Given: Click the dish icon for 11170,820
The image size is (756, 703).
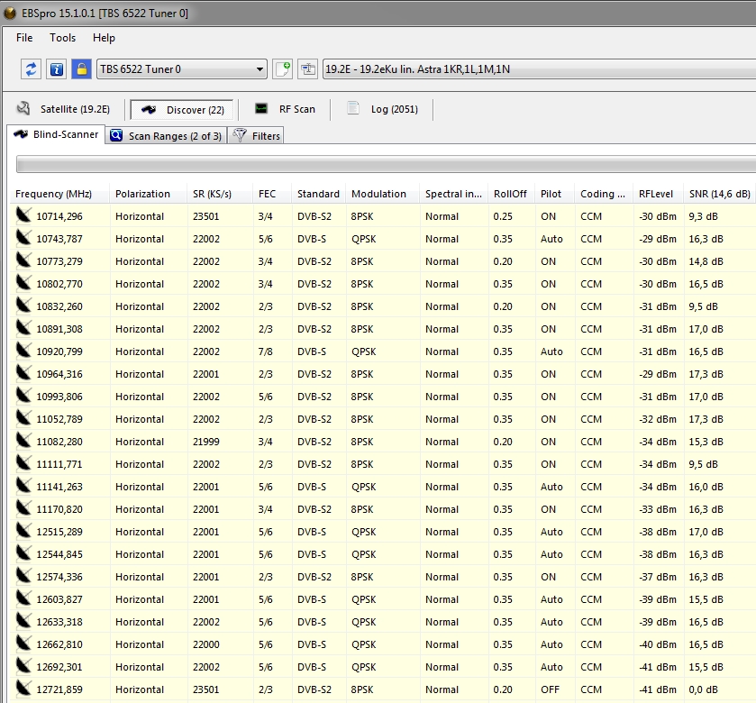Looking at the screenshot, I should 23,508.
